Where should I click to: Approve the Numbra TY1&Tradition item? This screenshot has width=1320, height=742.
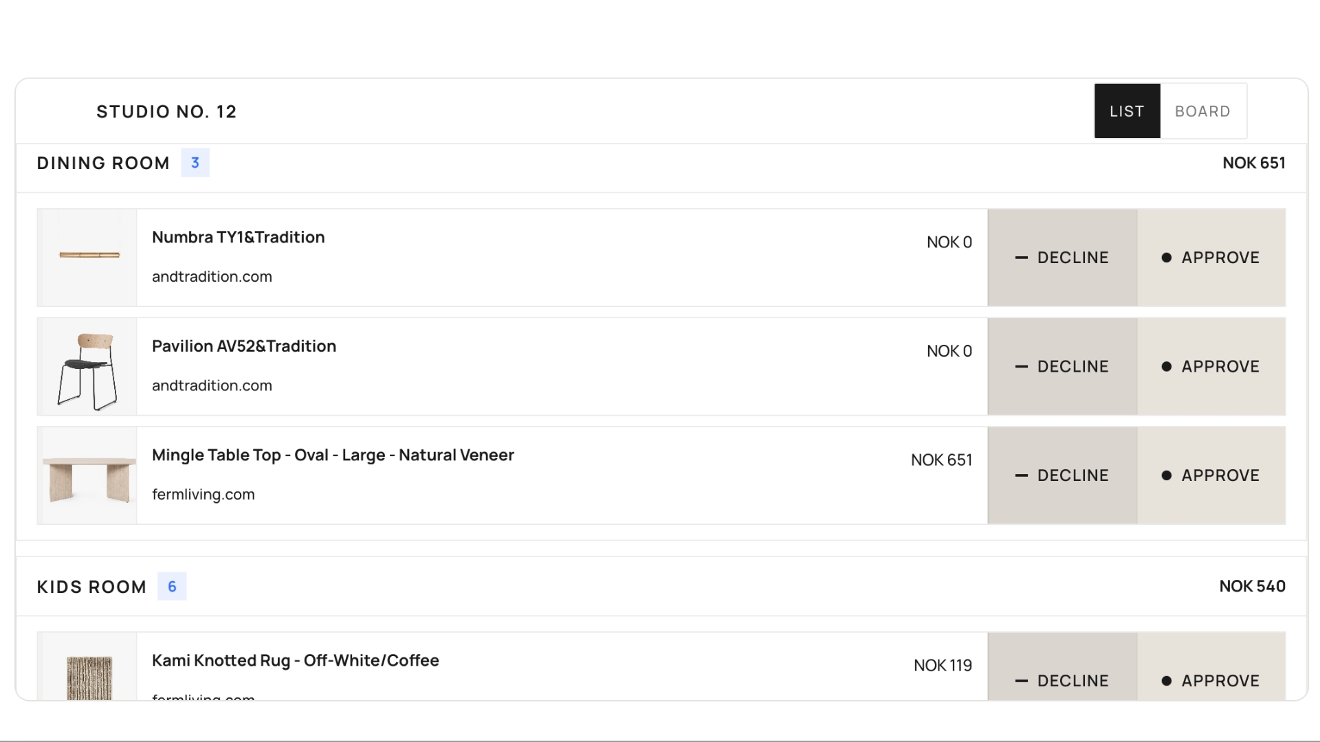1211,258
